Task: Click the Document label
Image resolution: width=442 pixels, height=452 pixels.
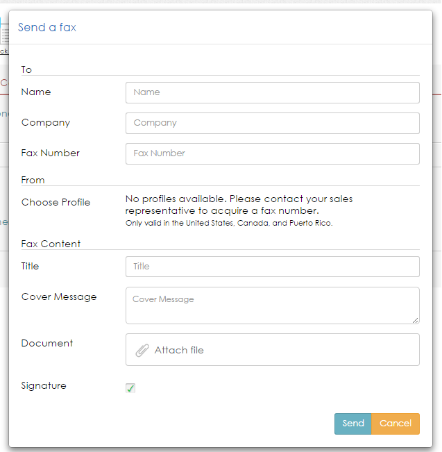Action: click(47, 344)
